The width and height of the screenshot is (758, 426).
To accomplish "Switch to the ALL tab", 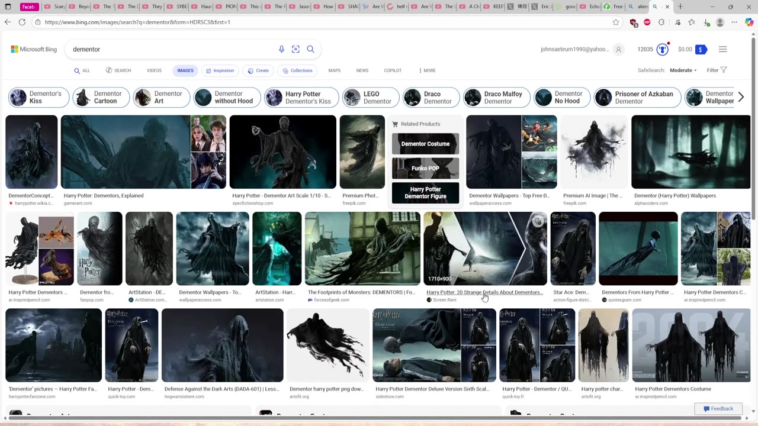I will pos(82,70).
